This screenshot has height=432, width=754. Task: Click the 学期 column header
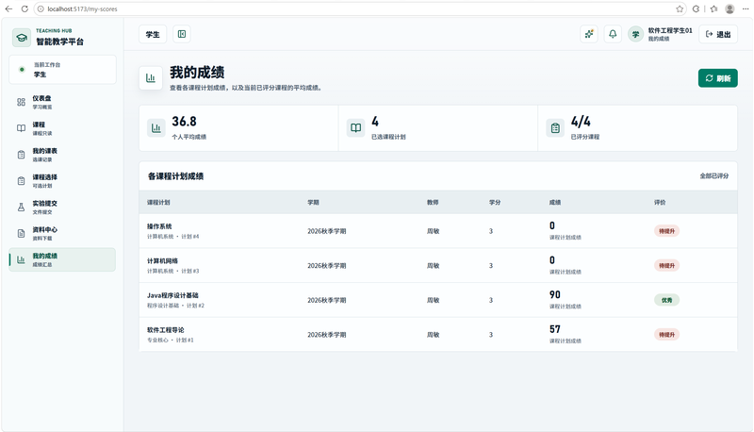pos(313,203)
